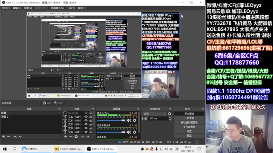Undock the 来源 panel with its header icon
The height and width of the screenshot is (153, 273).
pos(92,109)
